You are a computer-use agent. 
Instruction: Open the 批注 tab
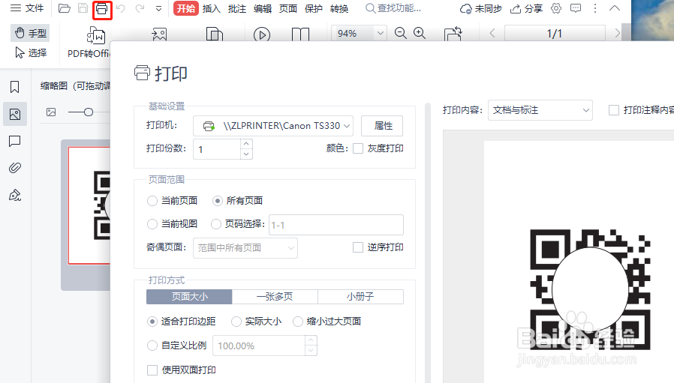[x=237, y=8]
